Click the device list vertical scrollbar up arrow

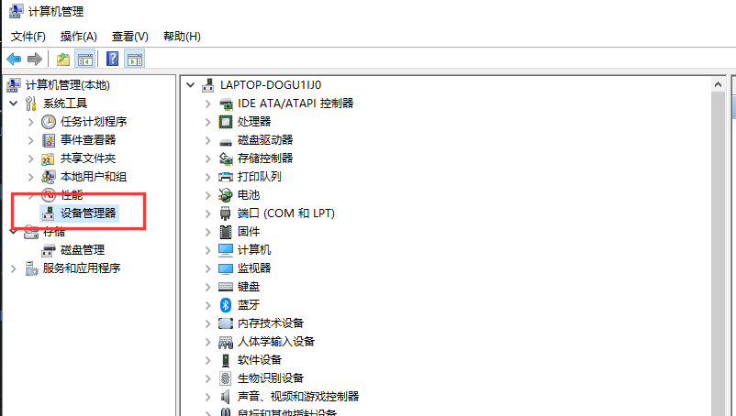[720, 84]
